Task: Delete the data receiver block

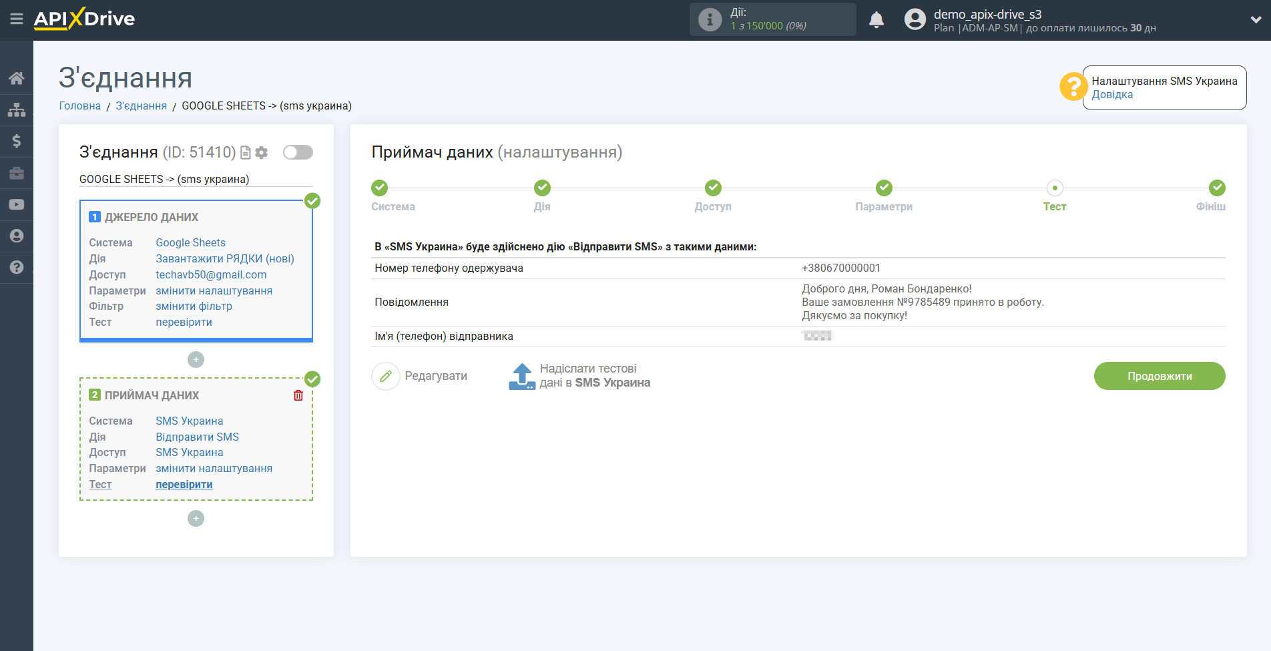Action: click(298, 395)
